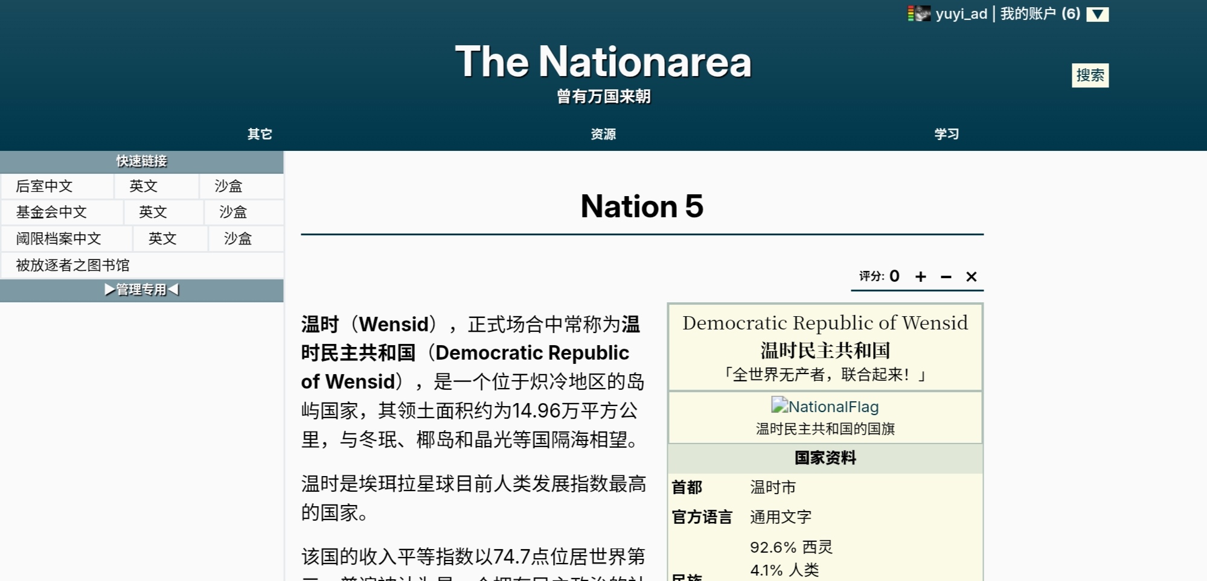Click the plus rating vote icon

[920, 276]
